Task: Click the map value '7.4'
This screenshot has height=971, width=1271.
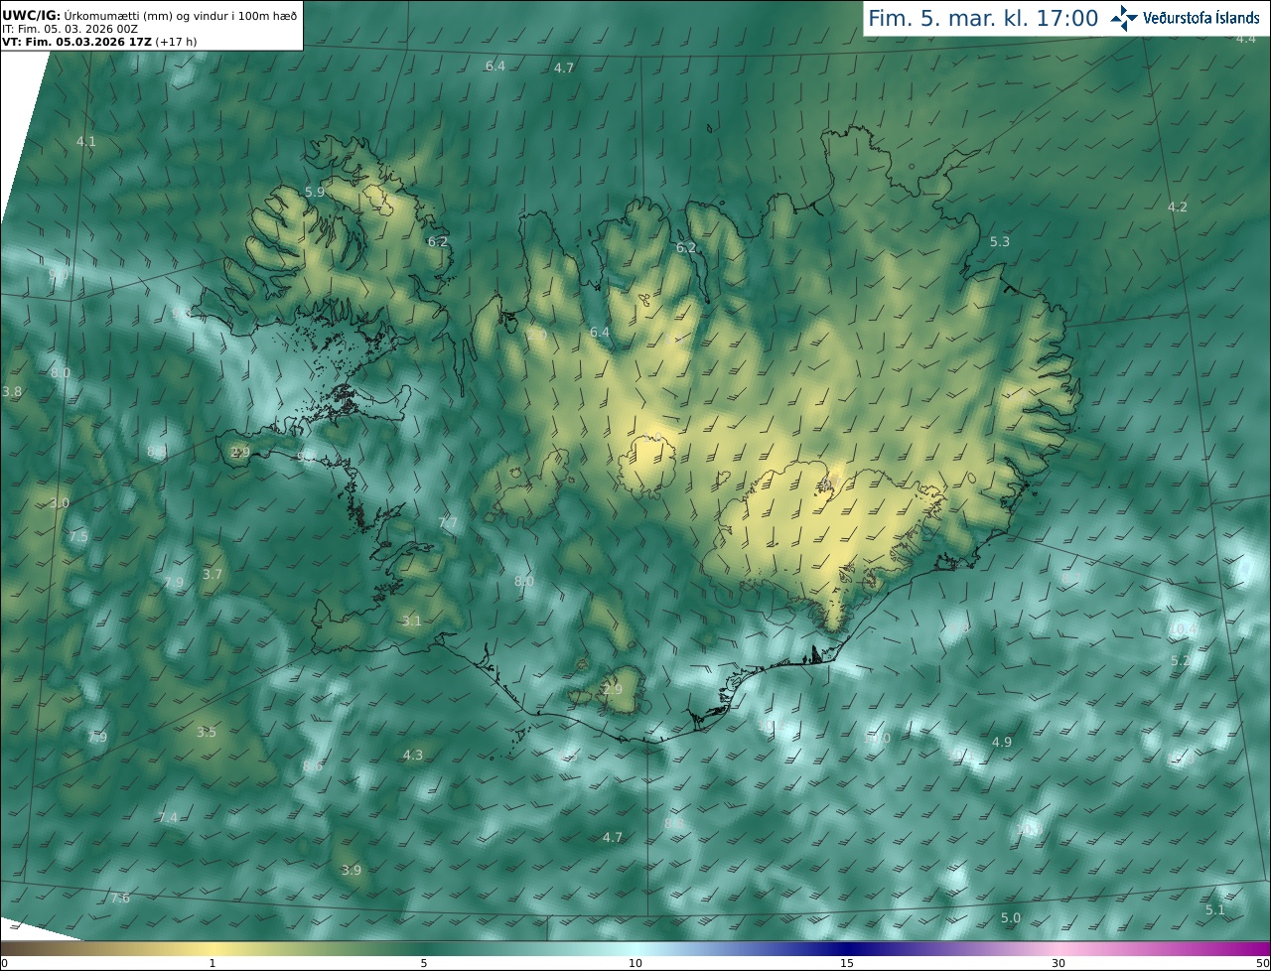Action: (x=168, y=817)
